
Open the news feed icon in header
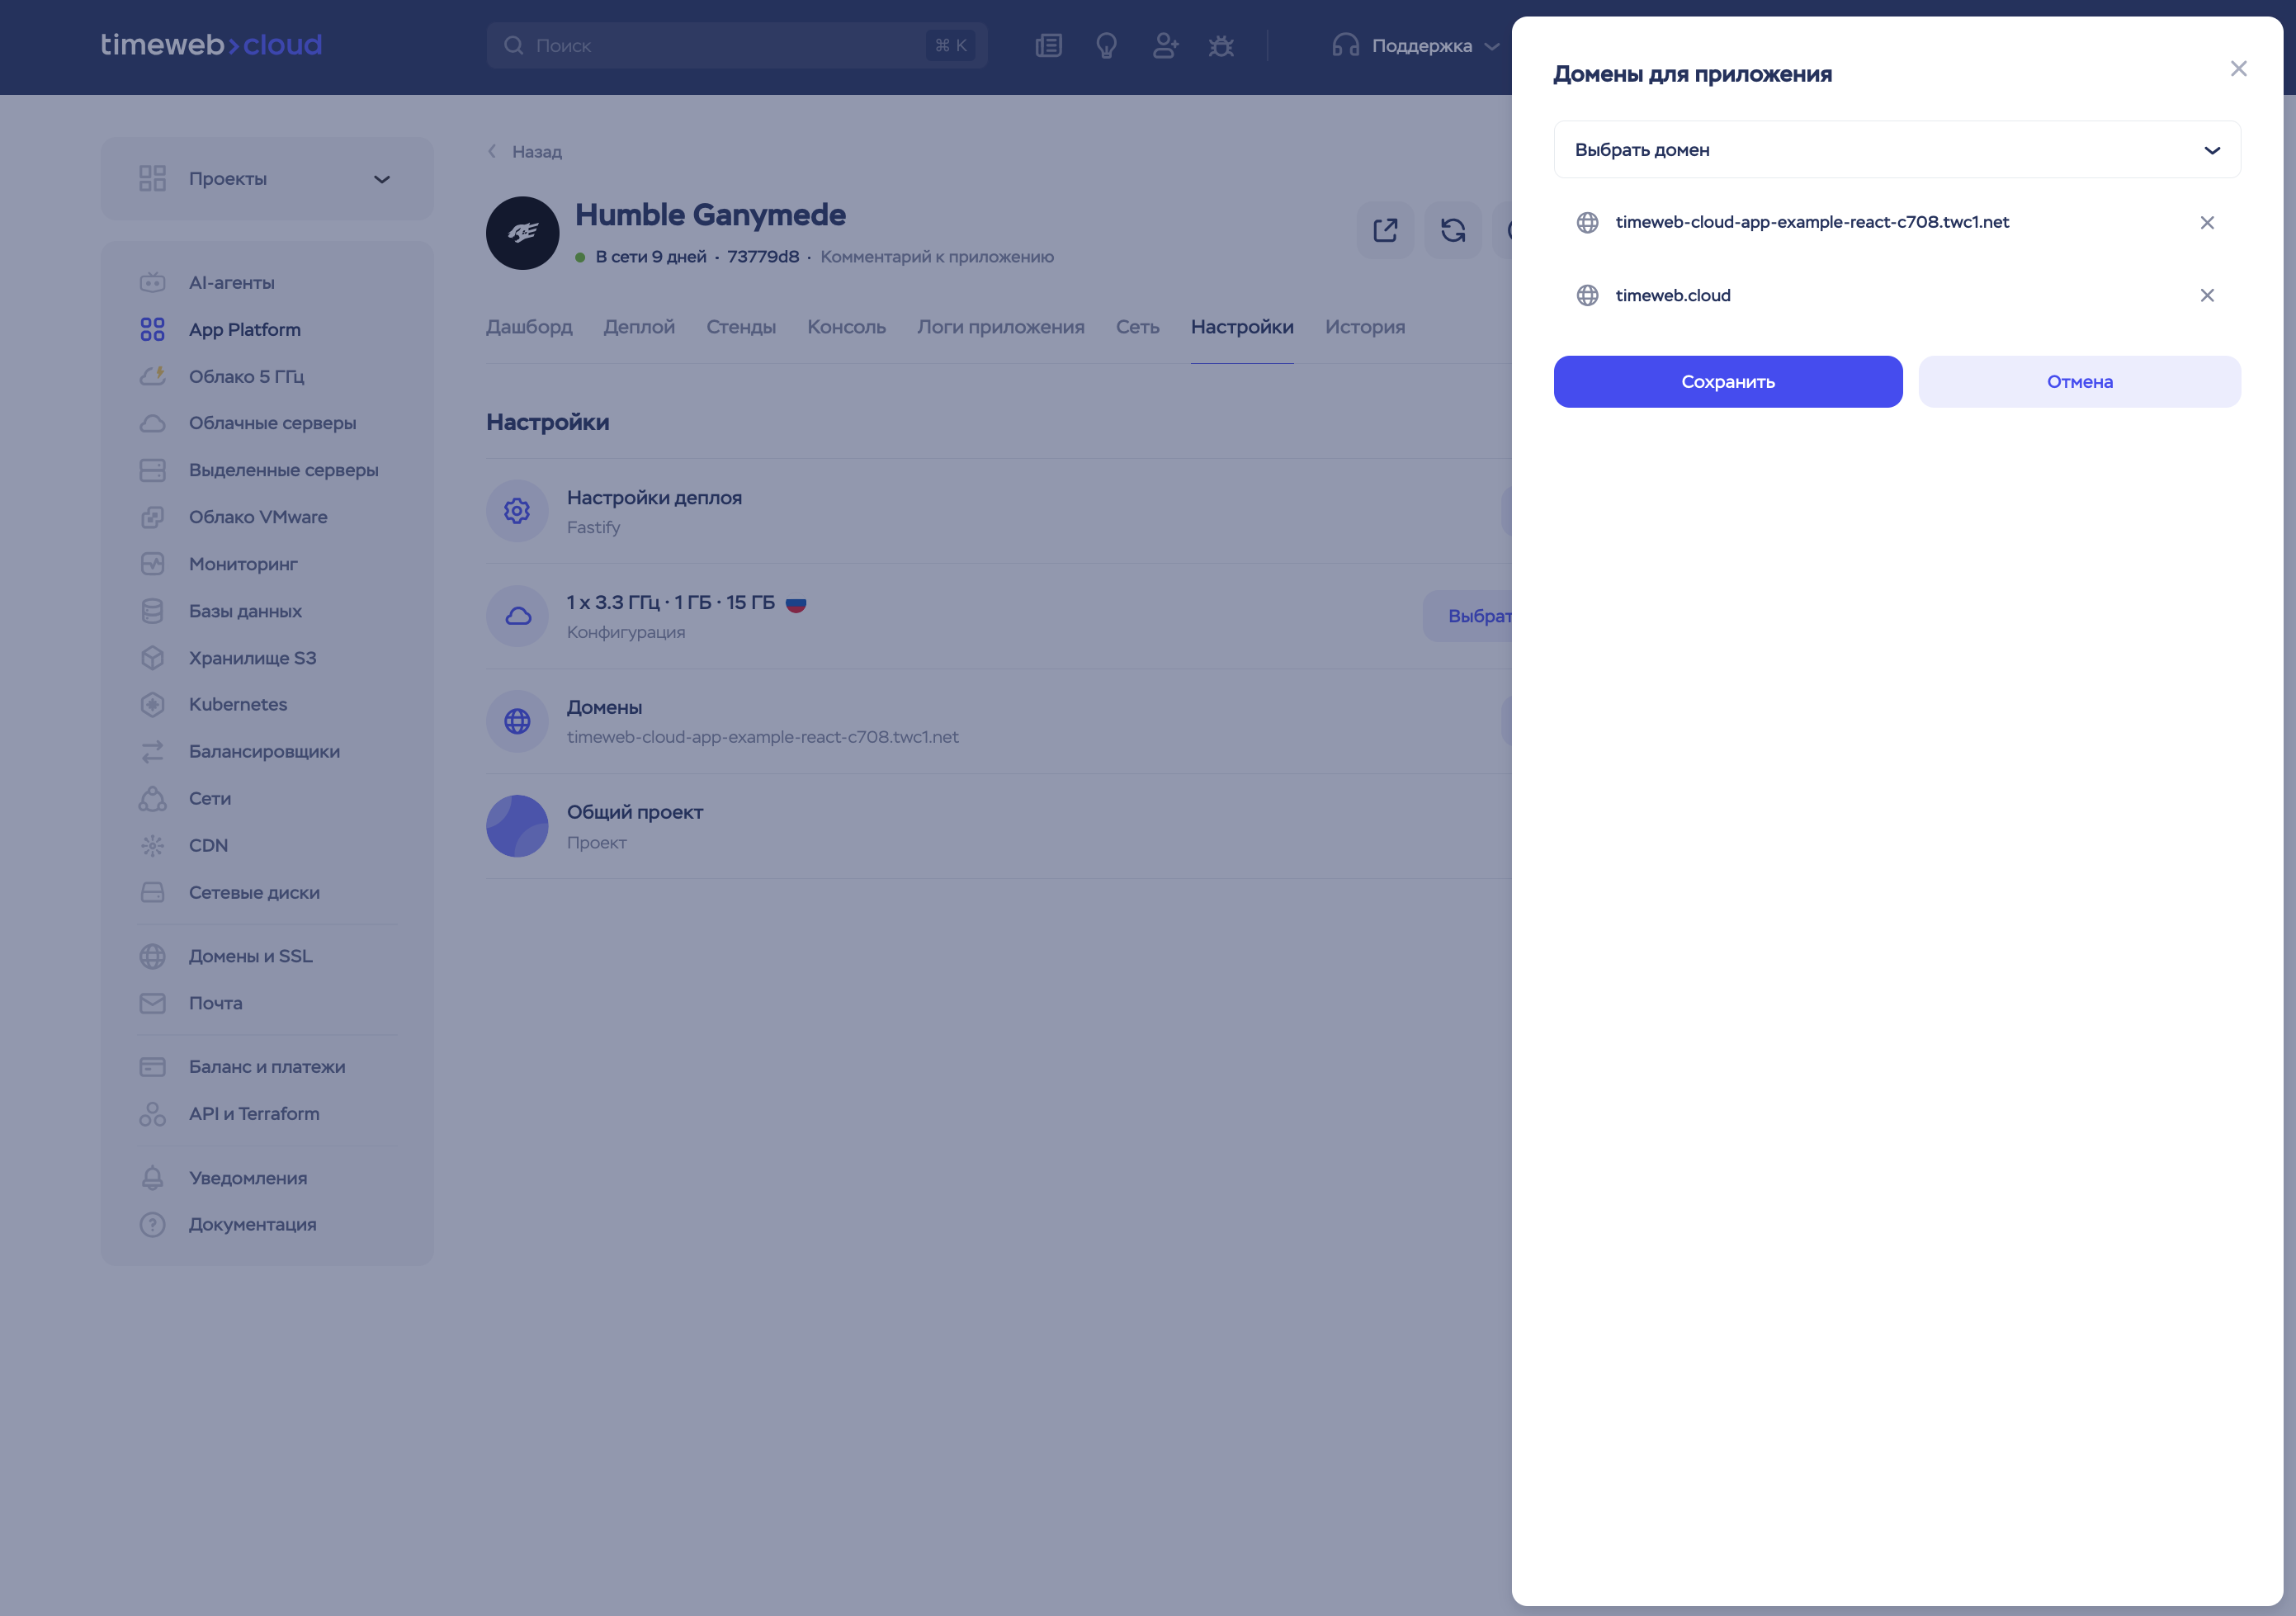coord(1048,46)
